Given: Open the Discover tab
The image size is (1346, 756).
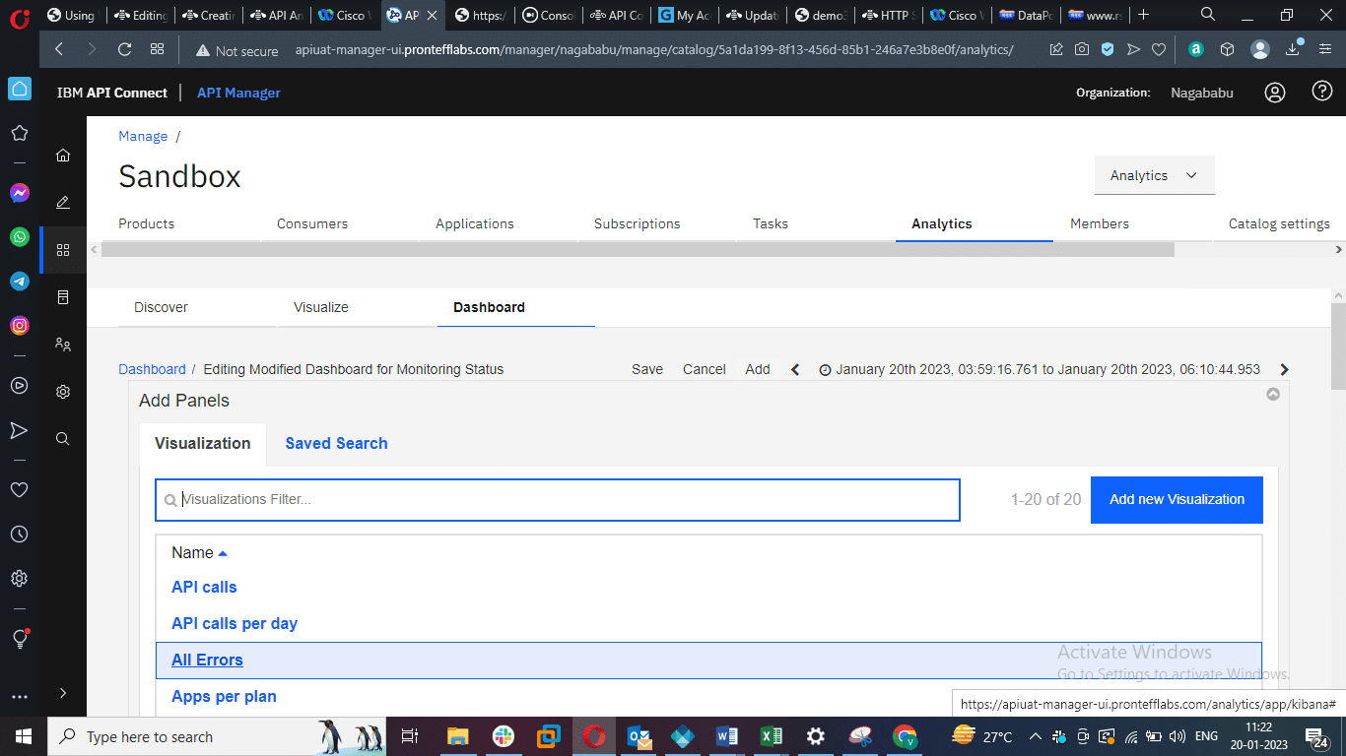Looking at the screenshot, I should (161, 307).
